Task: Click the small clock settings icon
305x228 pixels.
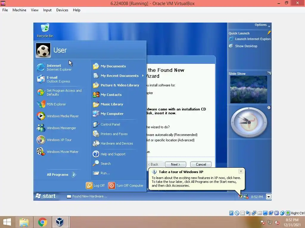Action: 269,107
